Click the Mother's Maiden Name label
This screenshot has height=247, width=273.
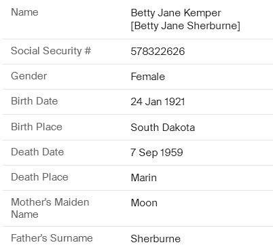pyautogui.click(x=50, y=208)
